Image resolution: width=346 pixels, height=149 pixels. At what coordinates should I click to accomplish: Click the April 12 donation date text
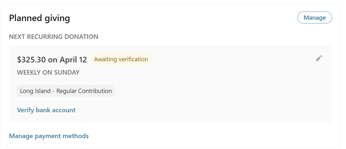coord(73,60)
